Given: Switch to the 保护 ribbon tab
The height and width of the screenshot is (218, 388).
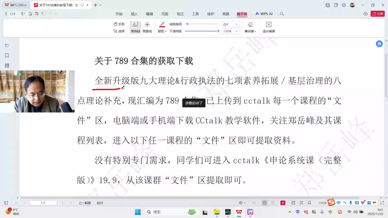Looking at the screenshot, I should tap(210, 14).
